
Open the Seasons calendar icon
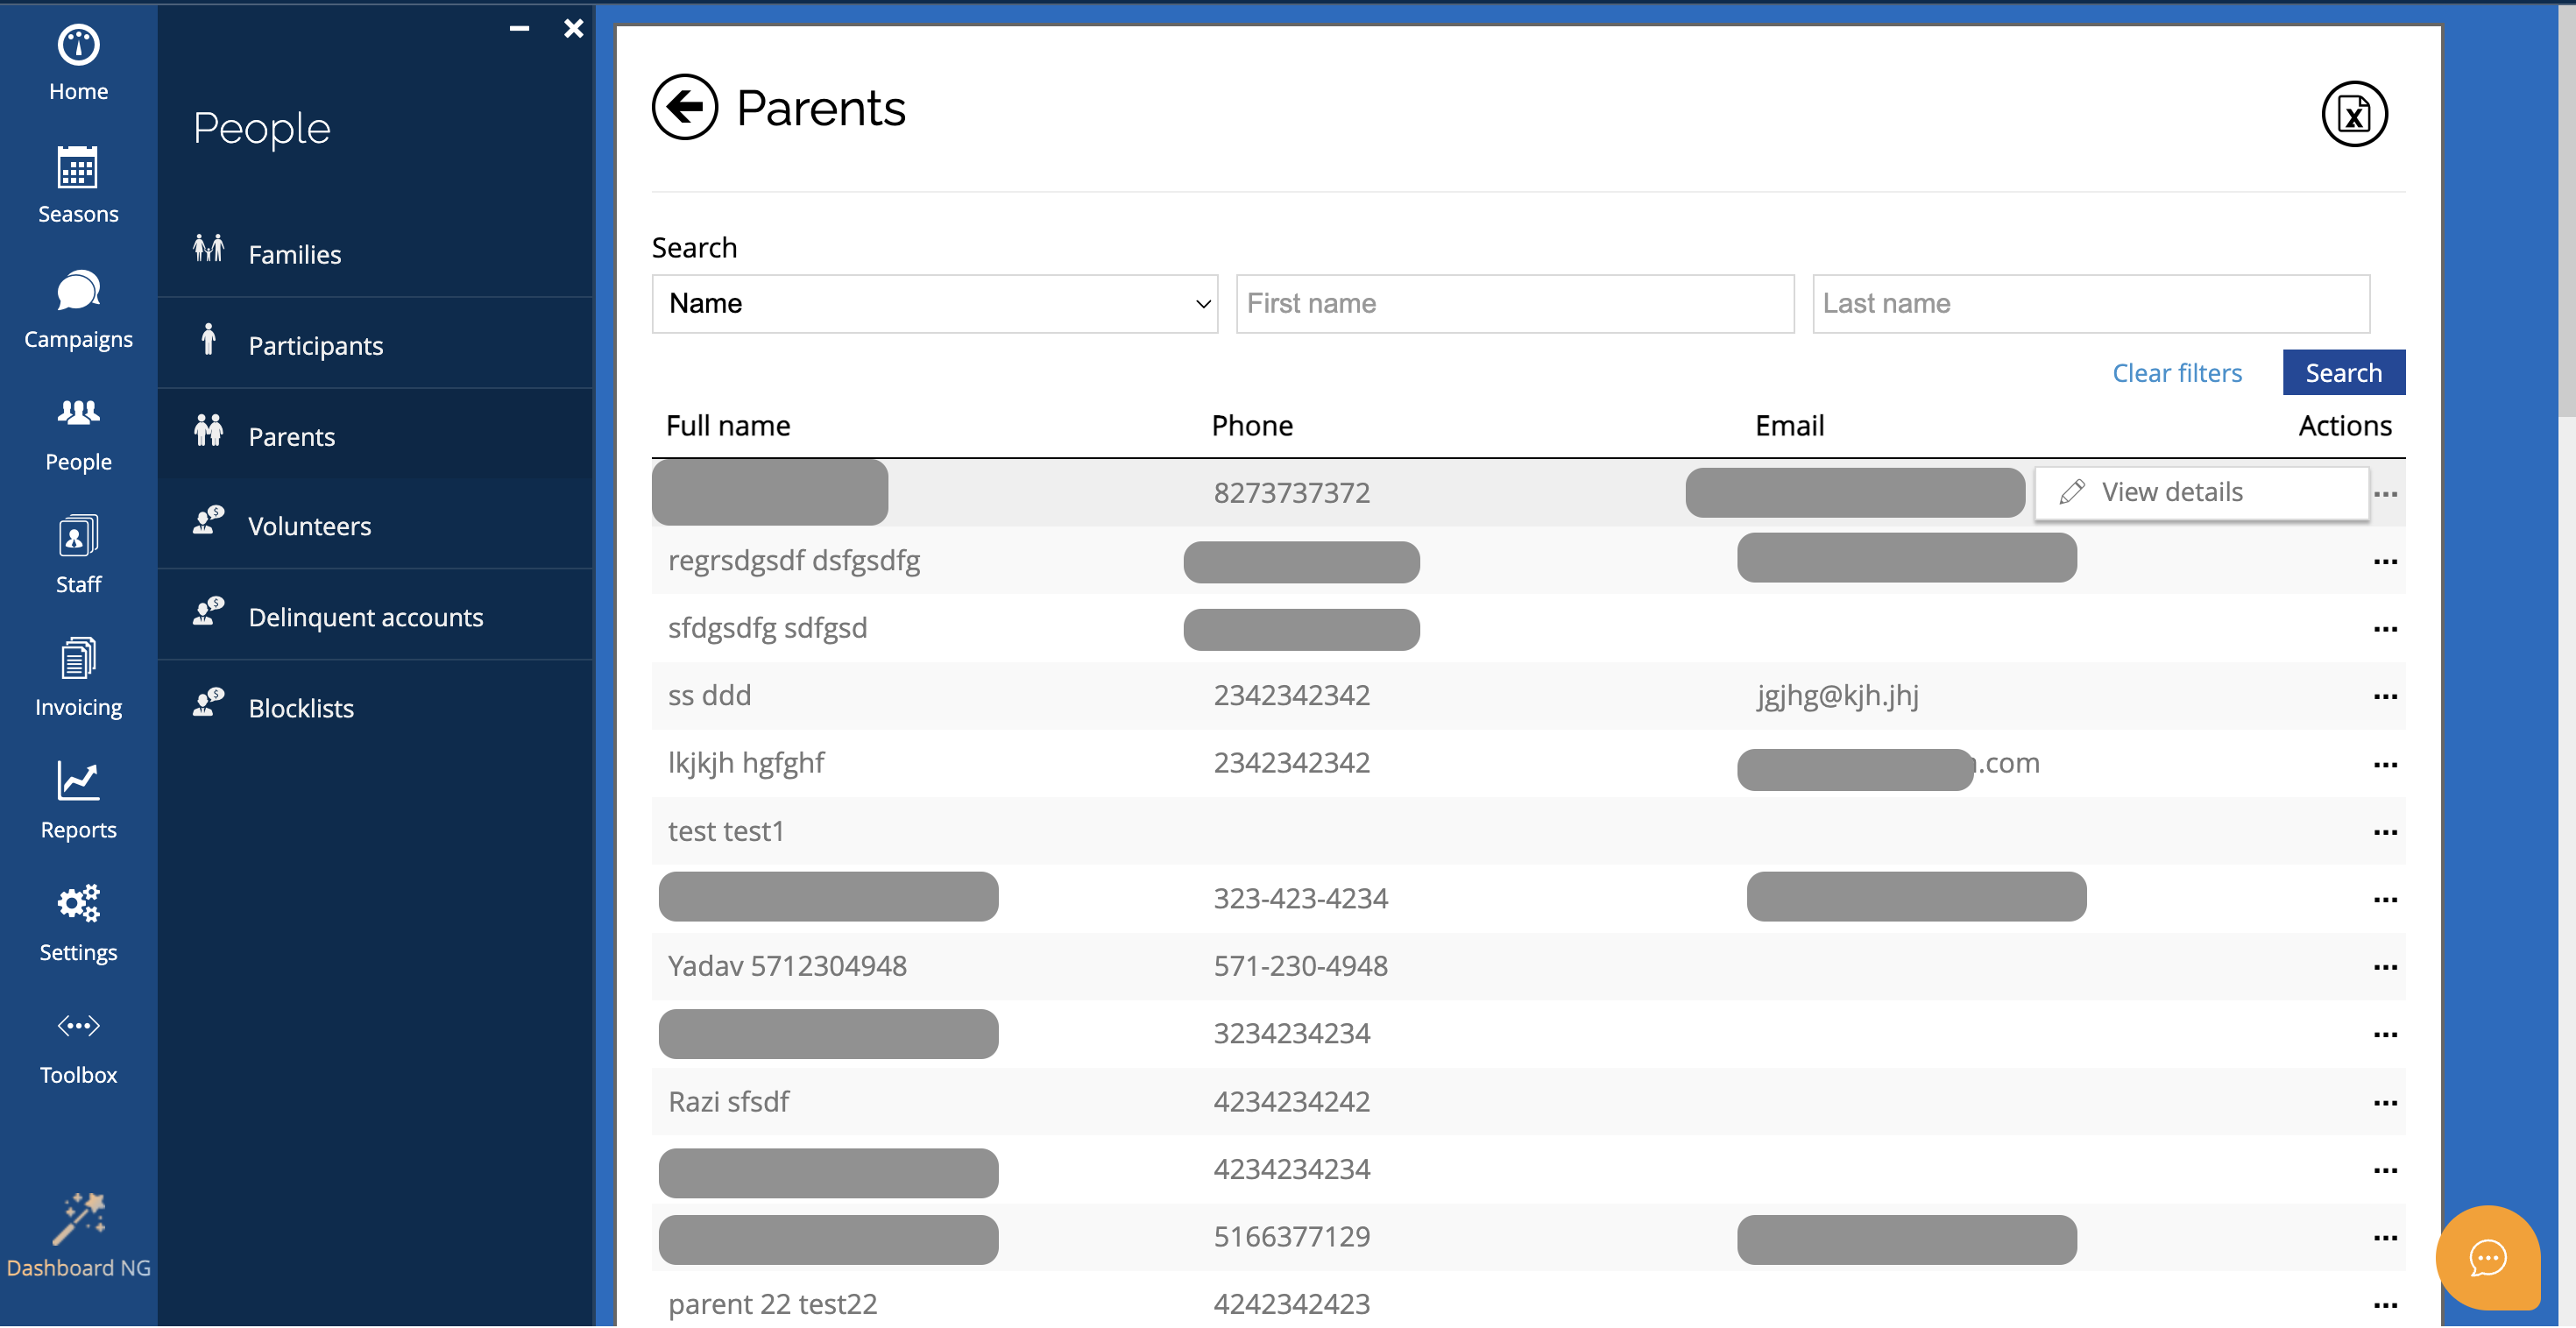pyautogui.click(x=78, y=168)
